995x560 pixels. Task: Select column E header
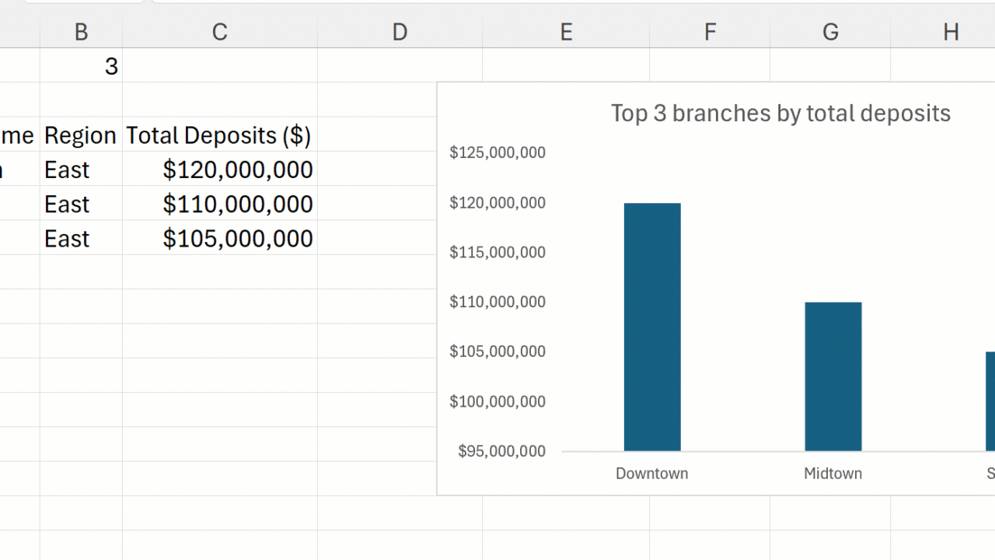point(565,32)
